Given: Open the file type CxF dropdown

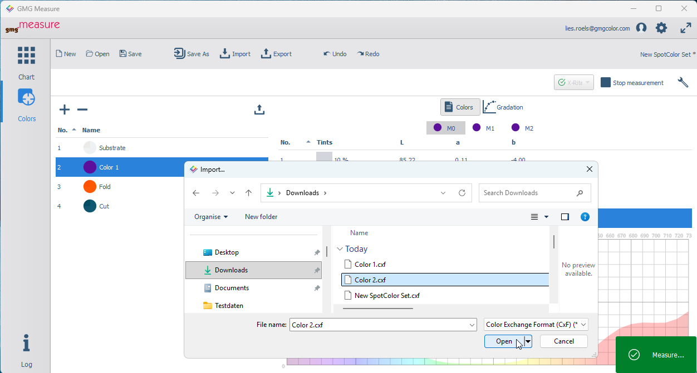Looking at the screenshot, I should pos(536,325).
